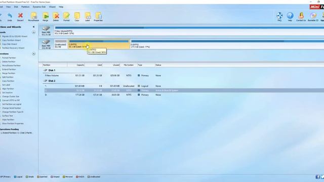Click the Convert NTFS to FAT operation

11,100
